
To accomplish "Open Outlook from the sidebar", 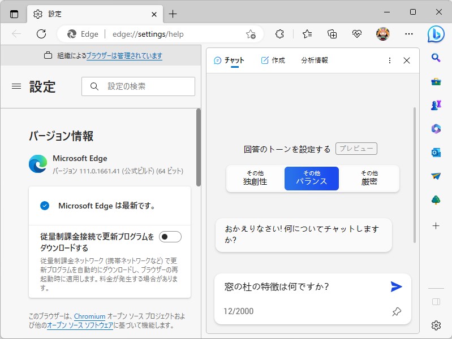I will click(436, 153).
